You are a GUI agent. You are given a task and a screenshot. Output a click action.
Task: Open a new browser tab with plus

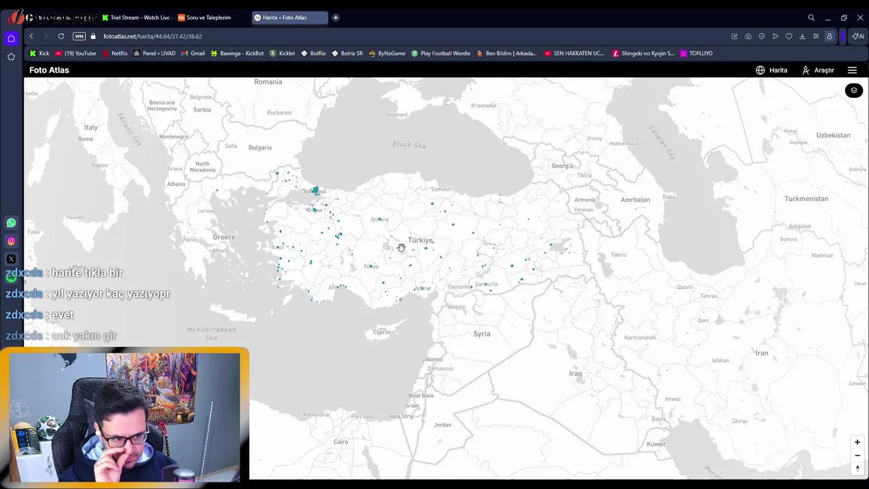pyautogui.click(x=335, y=18)
